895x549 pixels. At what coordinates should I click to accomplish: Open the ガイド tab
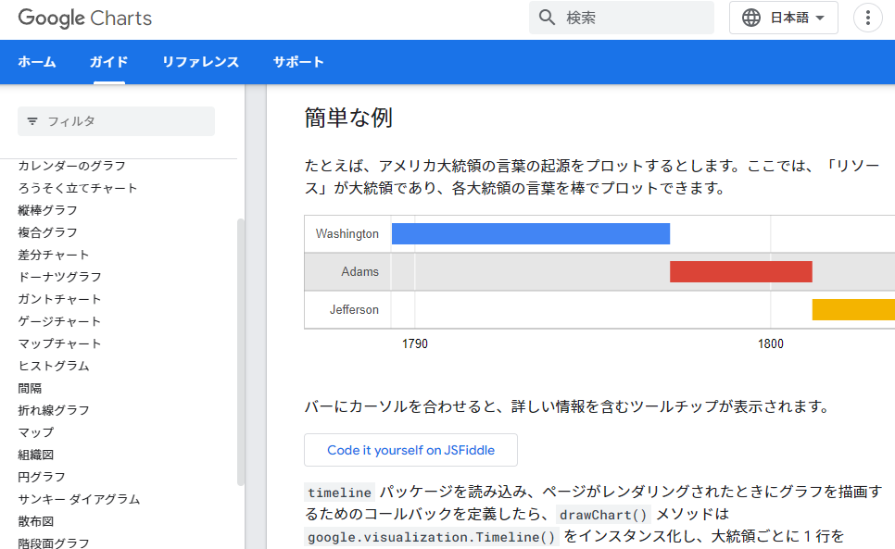click(x=109, y=62)
